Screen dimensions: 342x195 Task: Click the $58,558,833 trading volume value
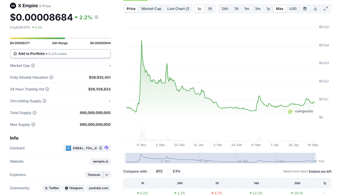pos(100,89)
